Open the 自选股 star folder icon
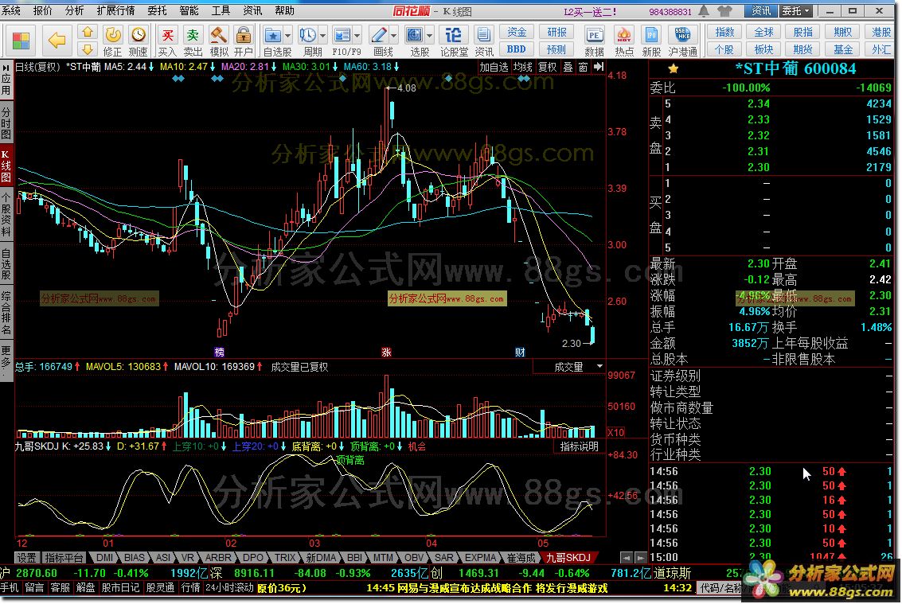 [x=272, y=35]
